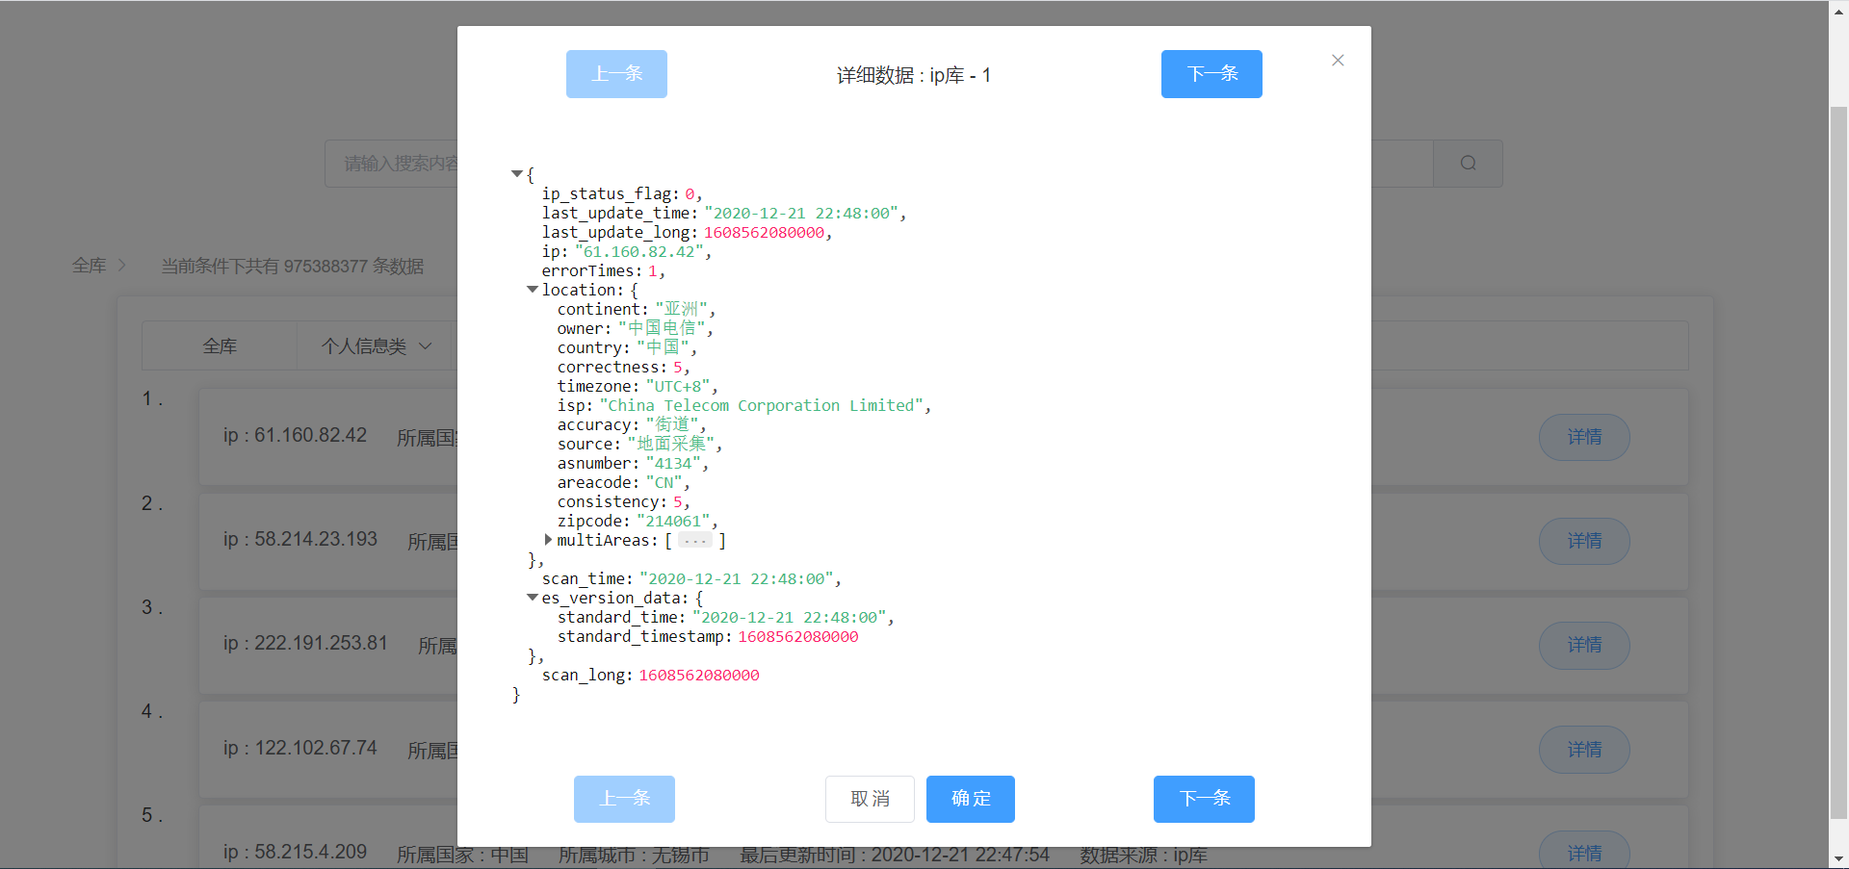Click list row text ip : 122.102.67.74

(x=300, y=749)
